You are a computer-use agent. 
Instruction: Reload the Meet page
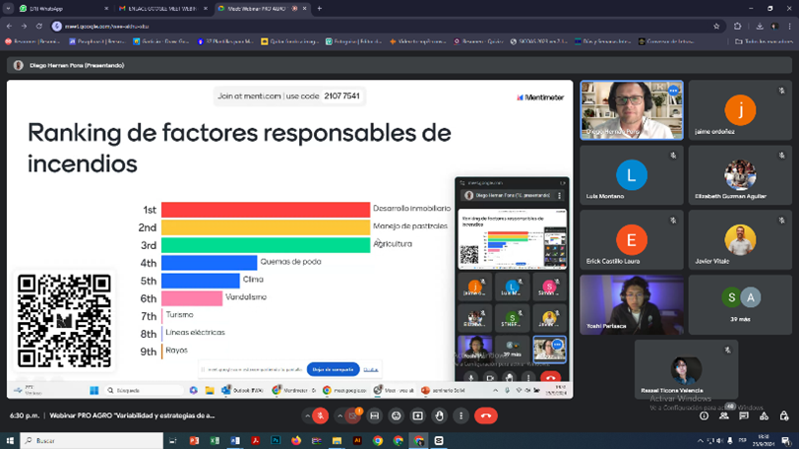click(39, 26)
